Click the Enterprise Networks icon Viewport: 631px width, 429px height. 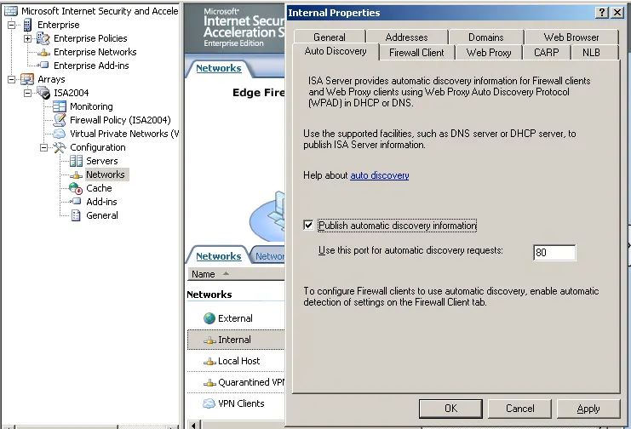[x=43, y=52]
